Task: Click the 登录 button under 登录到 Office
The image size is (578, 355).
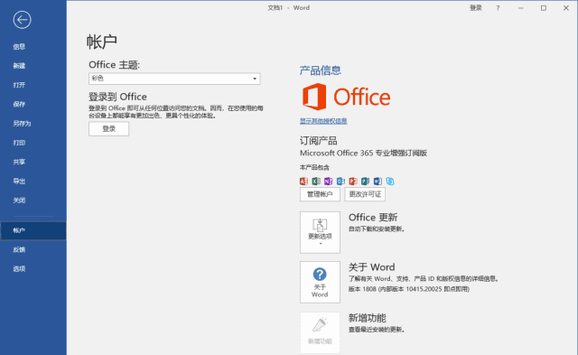Action: pos(108,128)
